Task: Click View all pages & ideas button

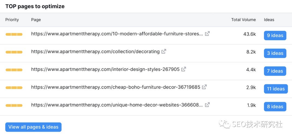Action: tap(33, 127)
